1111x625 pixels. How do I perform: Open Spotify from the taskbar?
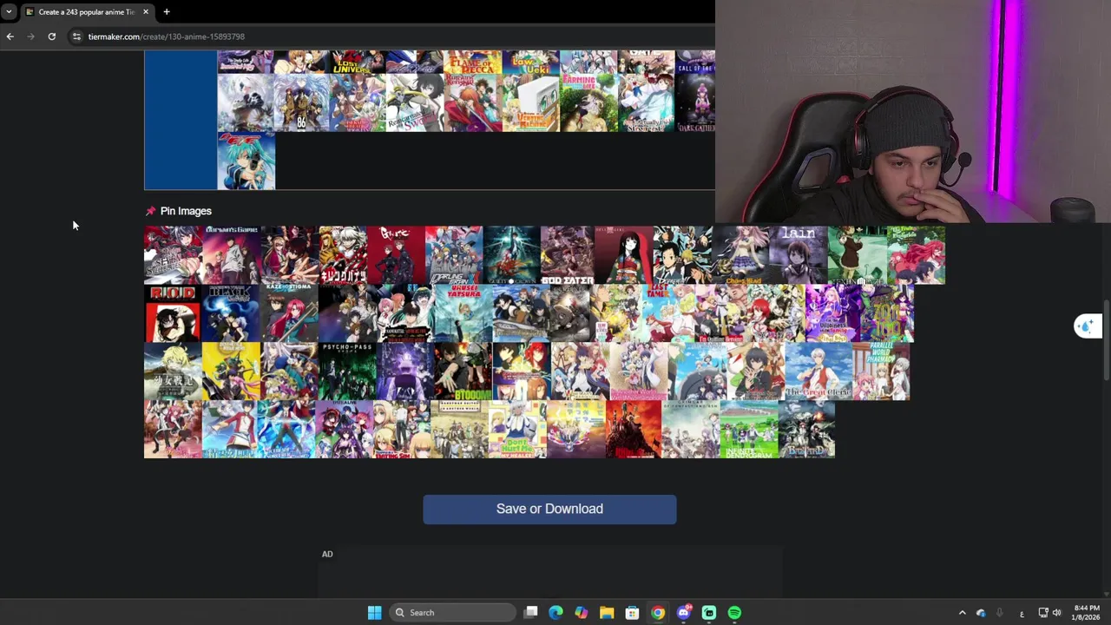(x=734, y=613)
